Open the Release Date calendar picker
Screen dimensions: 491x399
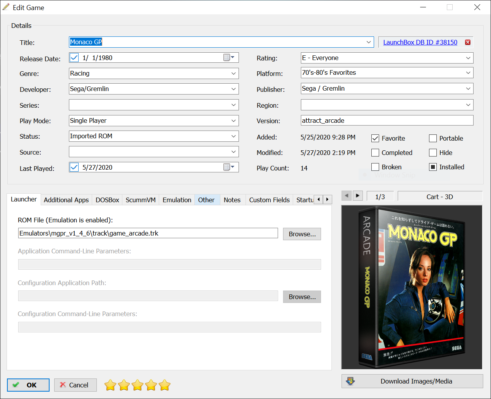[229, 57]
